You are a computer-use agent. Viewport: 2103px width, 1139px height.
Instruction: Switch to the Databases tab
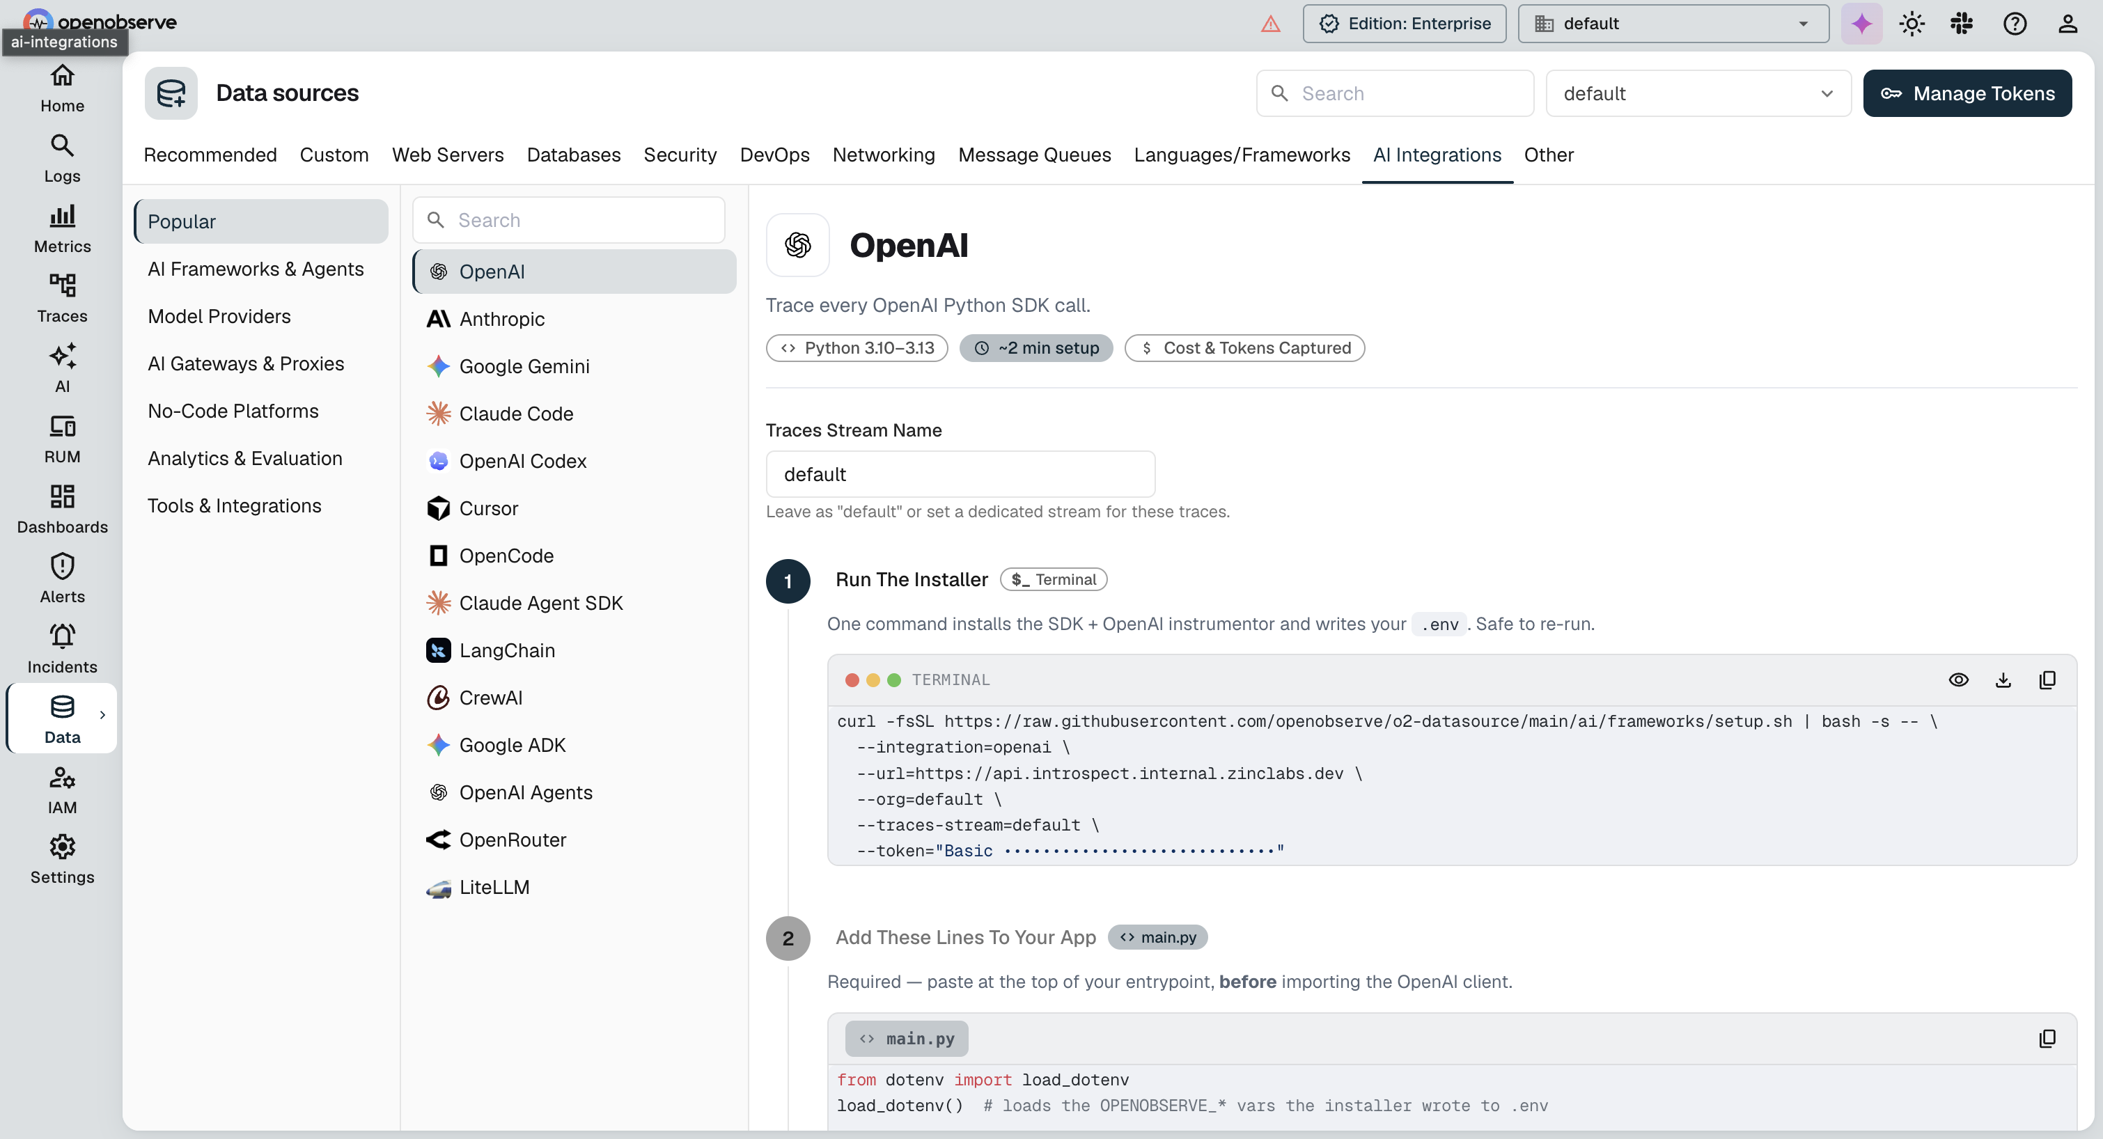point(573,155)
